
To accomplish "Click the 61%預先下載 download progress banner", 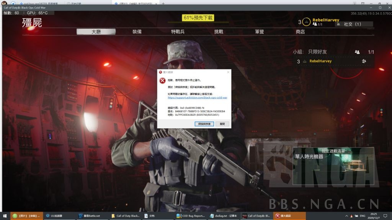I will point(198,18).
